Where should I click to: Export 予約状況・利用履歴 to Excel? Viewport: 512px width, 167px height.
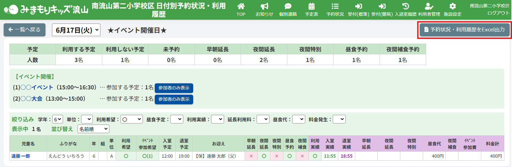pyautogui.click(x=464, y=30)
